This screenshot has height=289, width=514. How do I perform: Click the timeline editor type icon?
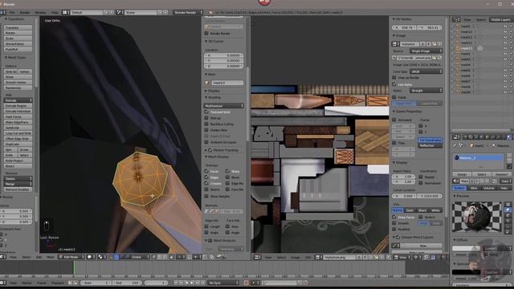tap(3, 283)
